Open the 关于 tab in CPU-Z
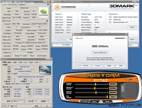 (37, 63)
